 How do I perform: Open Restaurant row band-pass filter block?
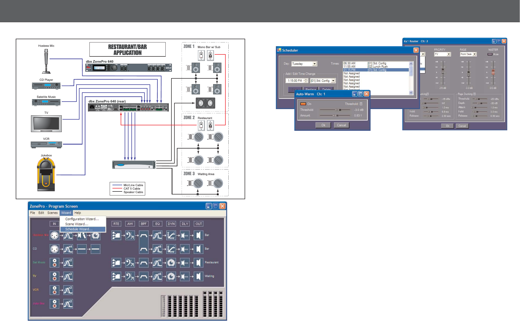(144, 263)
